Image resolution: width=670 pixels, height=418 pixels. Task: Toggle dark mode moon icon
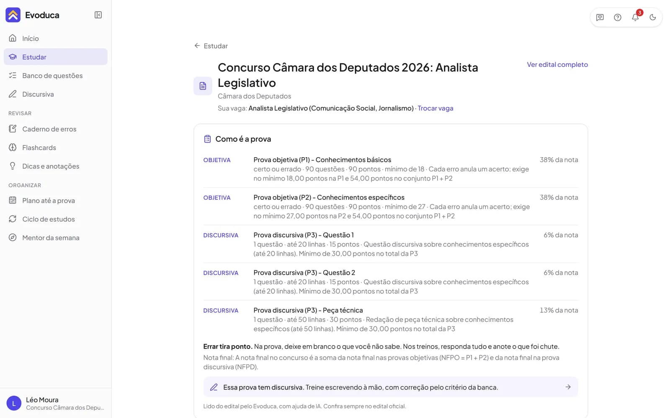[x=653, y=18]
